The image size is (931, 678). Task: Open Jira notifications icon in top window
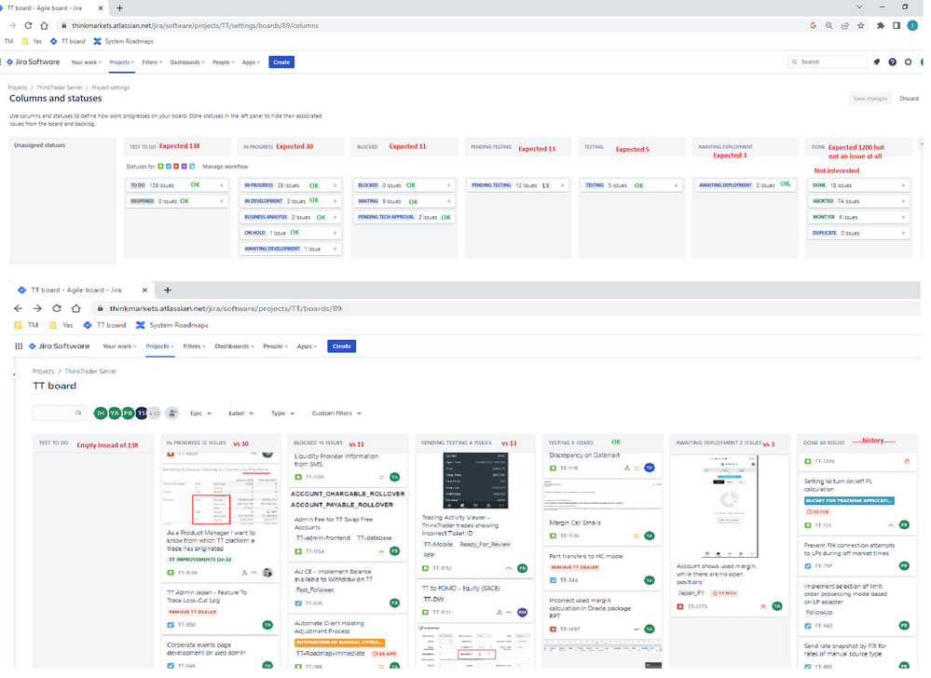[x=876, y=61]
